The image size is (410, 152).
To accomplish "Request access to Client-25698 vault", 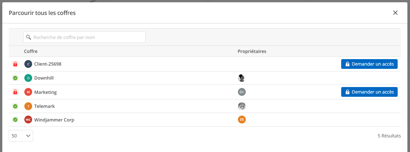I will tap(369, 64).
